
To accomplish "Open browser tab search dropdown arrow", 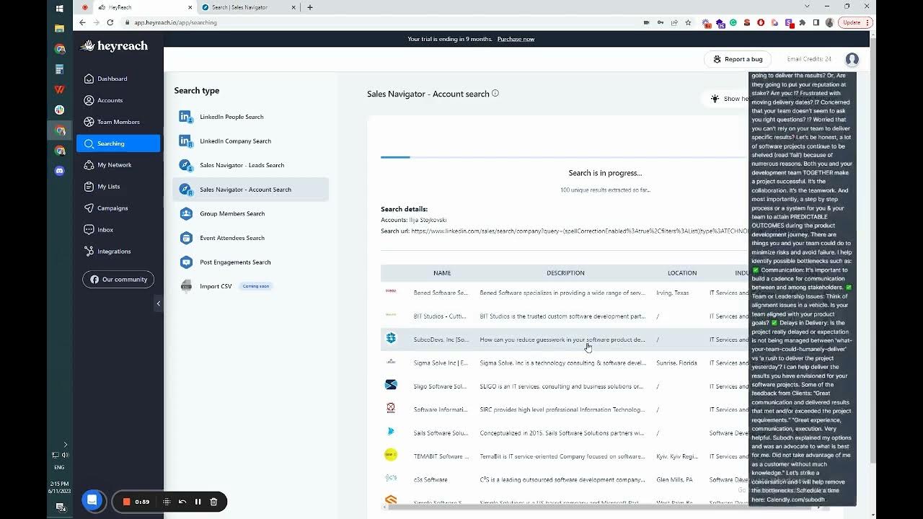I will [807, 6].
